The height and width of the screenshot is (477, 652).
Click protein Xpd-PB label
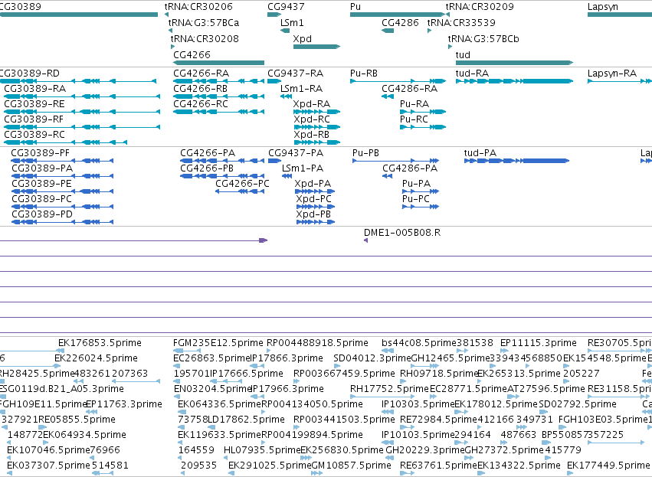313,214
